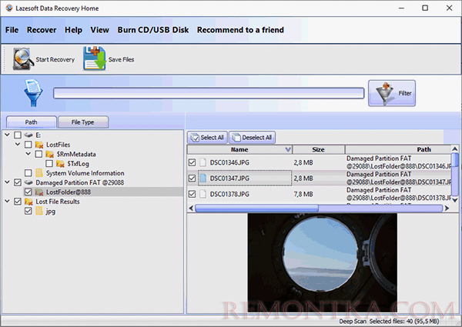Click the DSC01347.JPG file icon
Screen dimensions: 462x327
coord(204,178)
